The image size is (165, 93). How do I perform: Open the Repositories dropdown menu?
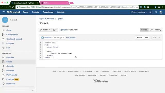point(49,12)
